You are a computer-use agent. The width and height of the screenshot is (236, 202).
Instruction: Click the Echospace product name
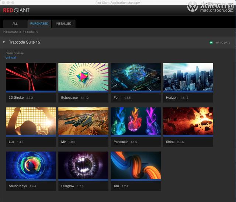pos(69,98)
